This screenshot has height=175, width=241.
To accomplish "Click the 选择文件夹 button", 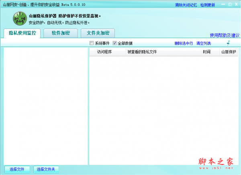I will coord(46,169).
